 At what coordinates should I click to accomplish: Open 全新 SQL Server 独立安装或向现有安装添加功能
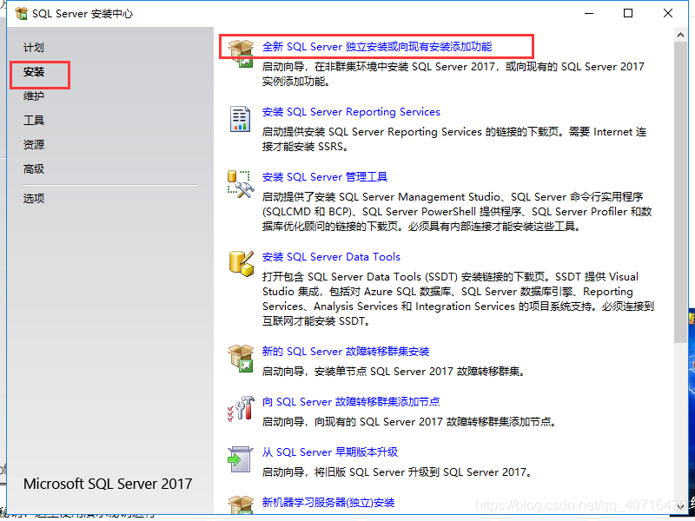pyautogui.click(x=378, y=46)
